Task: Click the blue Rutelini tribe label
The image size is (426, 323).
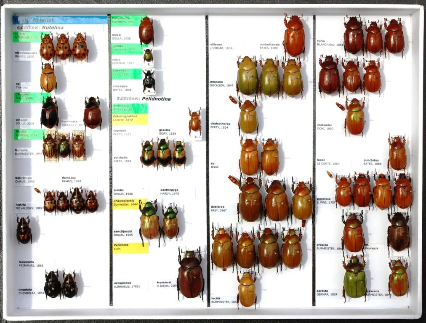Action: tap(60, 20)
